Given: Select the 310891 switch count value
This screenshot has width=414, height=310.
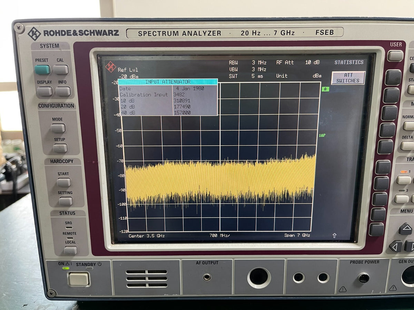Looking at the screenshot, I should (182, 101).
